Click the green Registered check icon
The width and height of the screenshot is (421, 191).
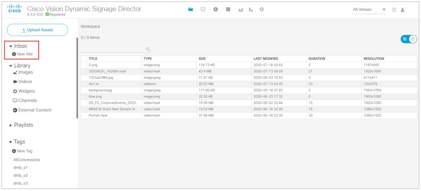pos(47,14)
